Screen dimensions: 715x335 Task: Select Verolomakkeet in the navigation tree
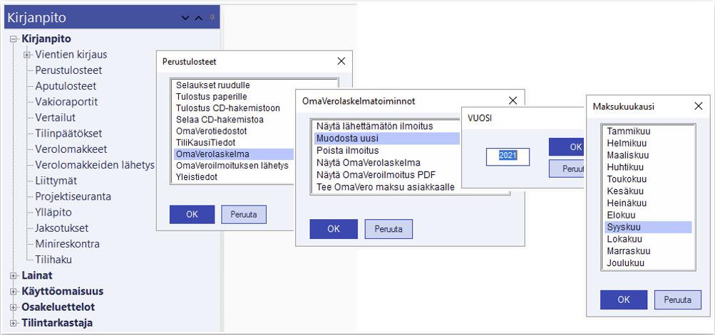(x=71, y=149)
